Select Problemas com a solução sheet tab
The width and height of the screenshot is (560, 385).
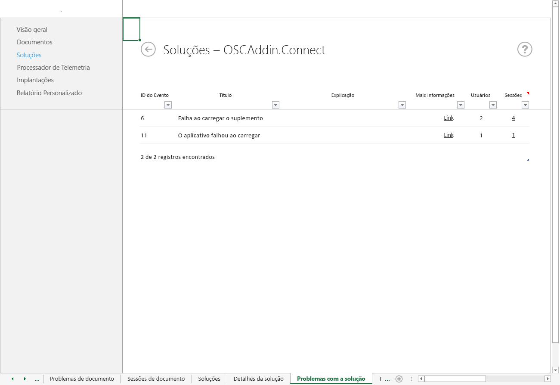(x=331, y=379)
